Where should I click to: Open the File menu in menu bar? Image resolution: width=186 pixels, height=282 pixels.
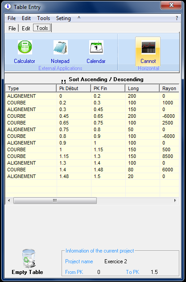(12, 18)
